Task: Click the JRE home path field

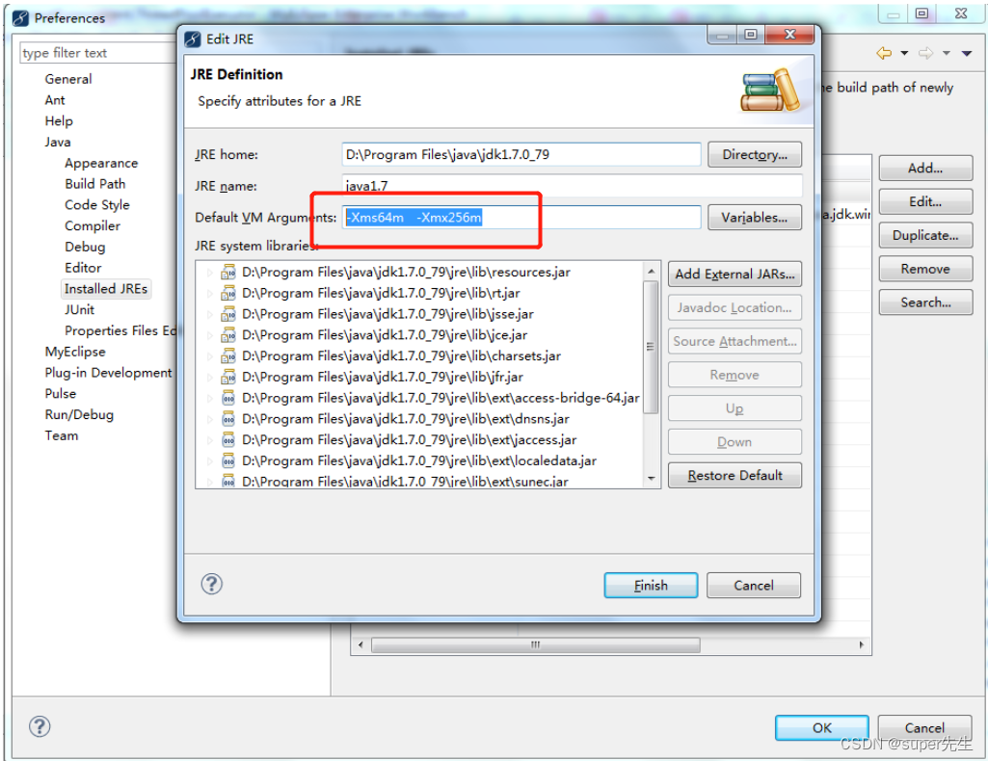Action: click(x=521, y=154)
